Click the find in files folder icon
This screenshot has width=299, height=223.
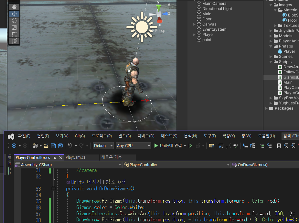(x=211, y=146)
